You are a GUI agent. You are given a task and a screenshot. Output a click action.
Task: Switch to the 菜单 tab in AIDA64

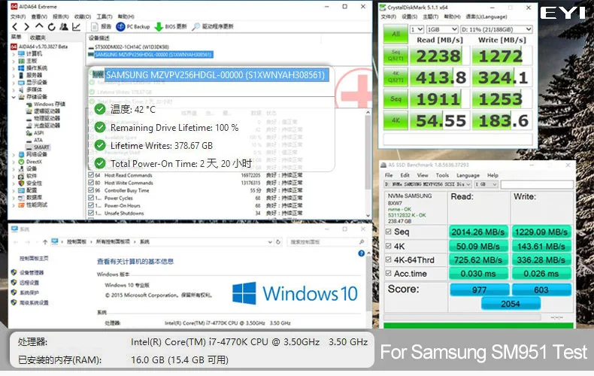pyautogui.click(x=16, y=37)
